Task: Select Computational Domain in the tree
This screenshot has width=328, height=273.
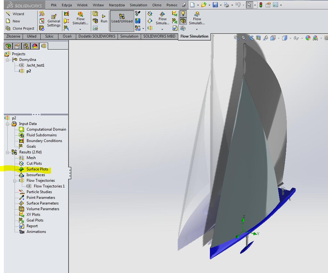Action: click(46, 129)
